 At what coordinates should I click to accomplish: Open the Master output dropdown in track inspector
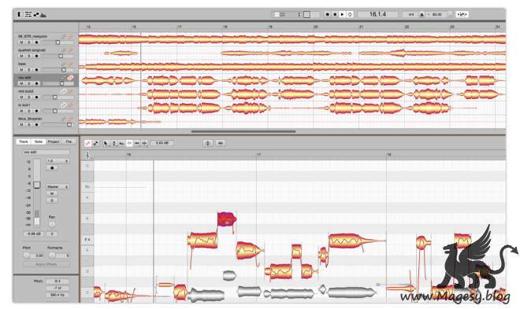tap(58, 187)
